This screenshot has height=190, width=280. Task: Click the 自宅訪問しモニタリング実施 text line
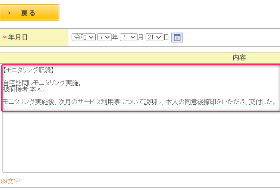pos(43,84)
